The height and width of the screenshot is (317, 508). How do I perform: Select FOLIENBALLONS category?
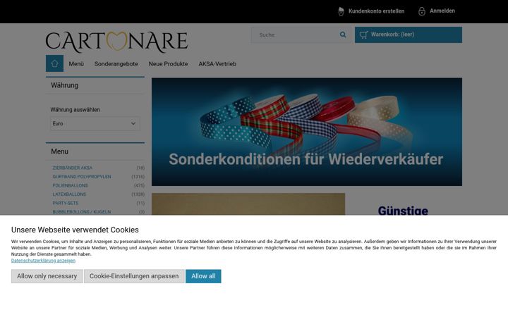tap(70, 185)
